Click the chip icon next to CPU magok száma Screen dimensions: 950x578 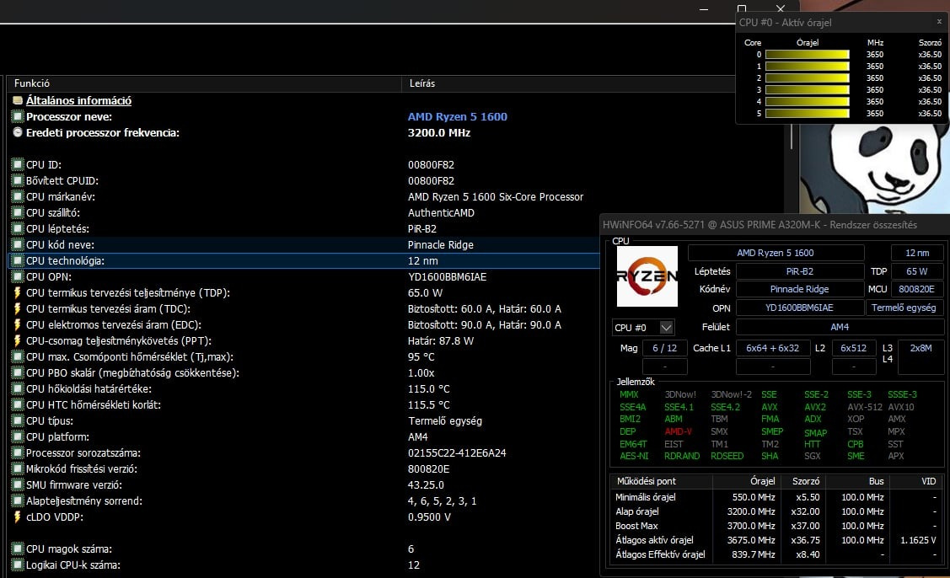pos(18,549)
